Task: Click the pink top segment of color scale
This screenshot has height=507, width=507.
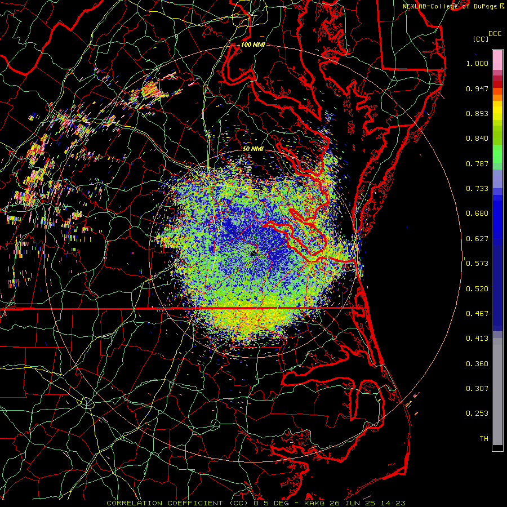Action: pyautogui.click(x=497, y=60)
